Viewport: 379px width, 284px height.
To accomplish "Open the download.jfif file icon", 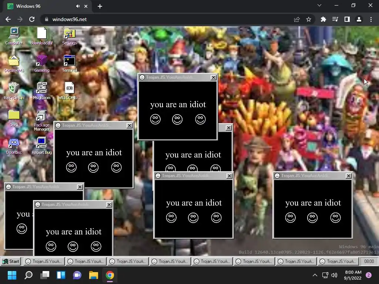I will tap(41, 36).
